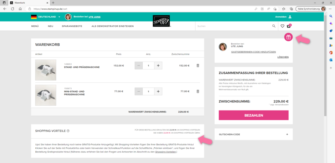Open Outlook icon in Edge sidebar

tap(331, 60)
